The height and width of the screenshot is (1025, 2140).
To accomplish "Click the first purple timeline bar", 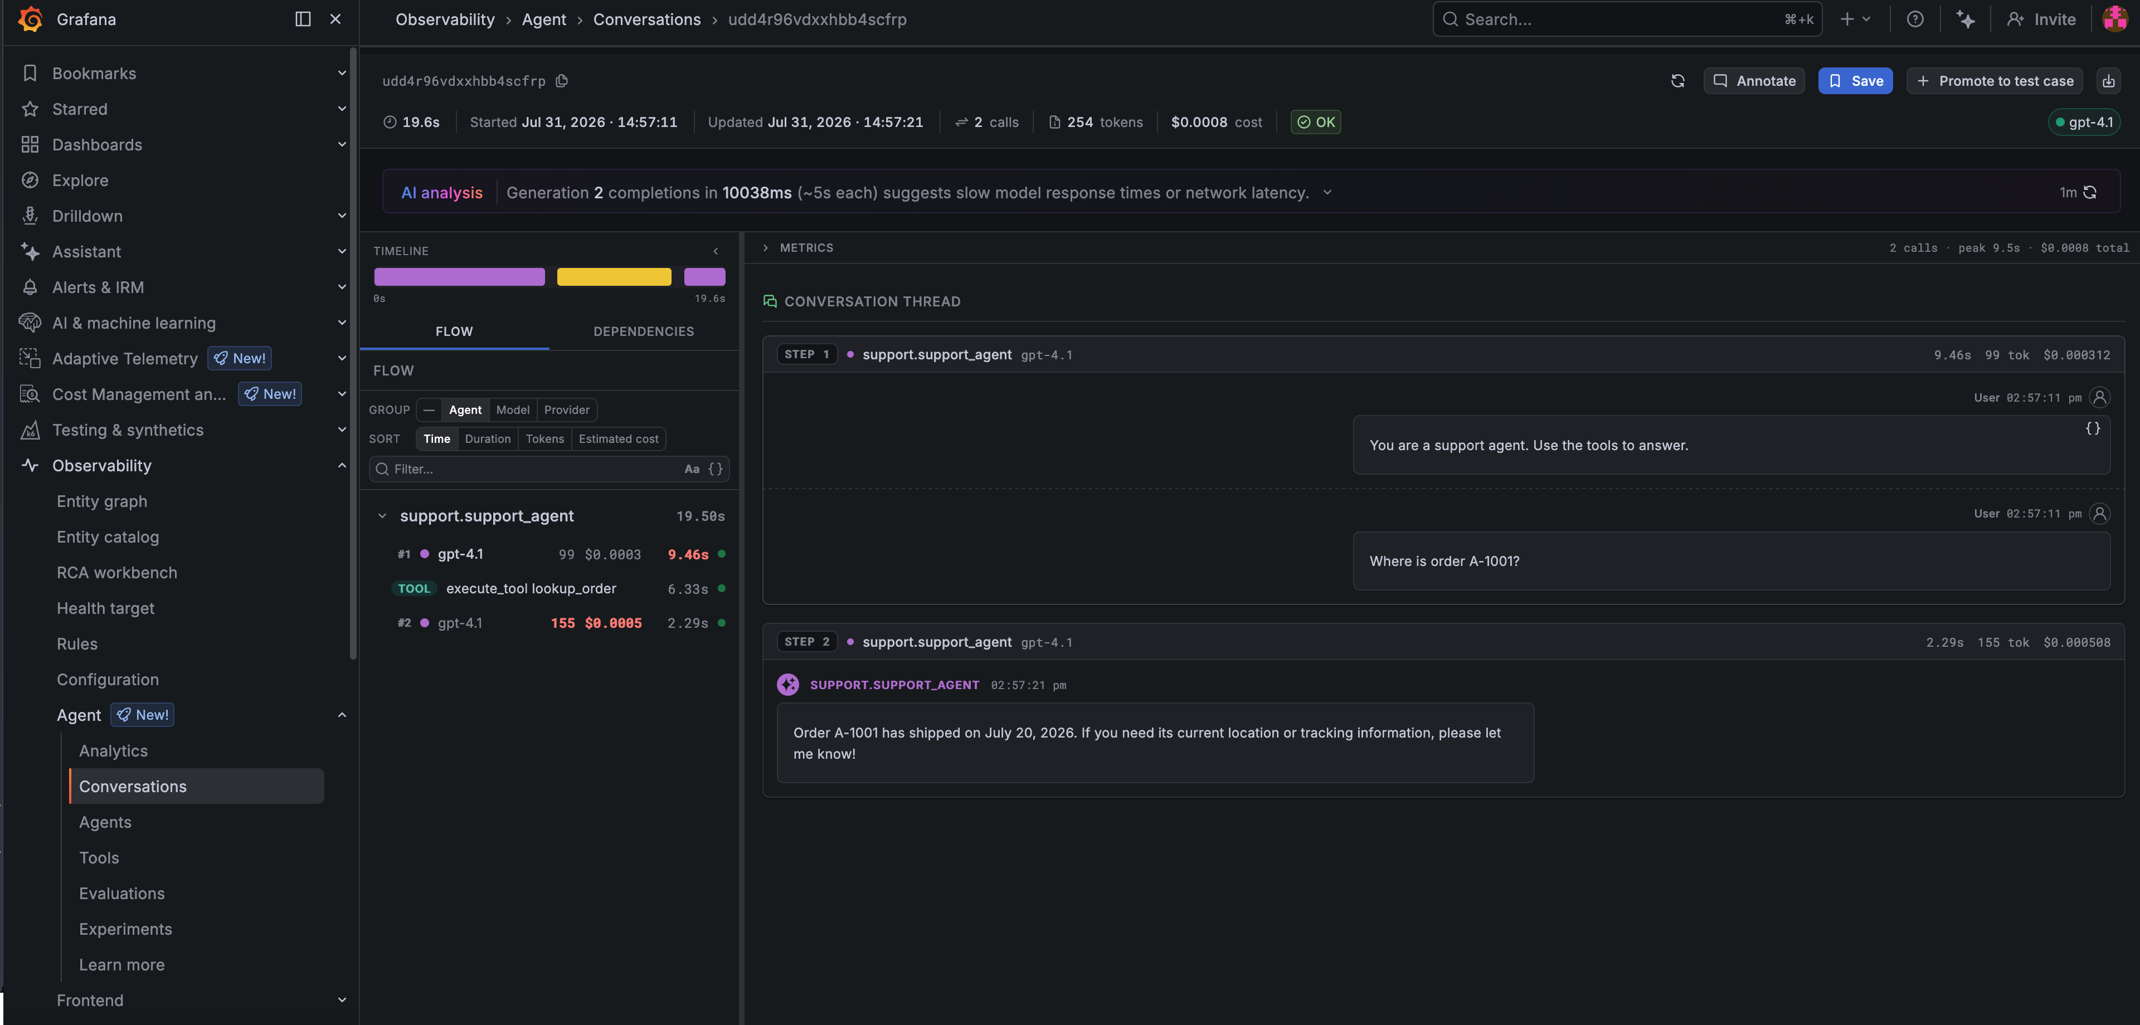I will 459,277.
